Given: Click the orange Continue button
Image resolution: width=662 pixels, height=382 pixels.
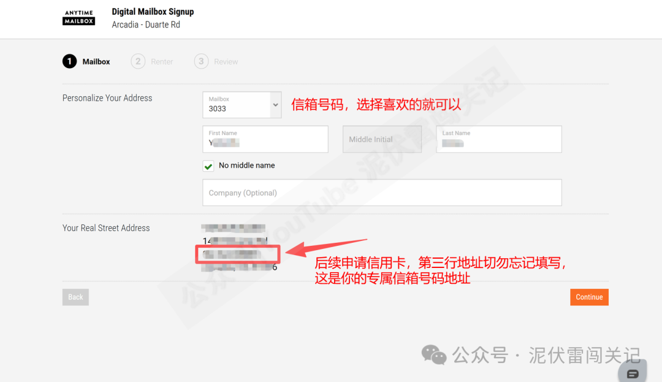Looking at the screenshot, I should click(589, 297).
